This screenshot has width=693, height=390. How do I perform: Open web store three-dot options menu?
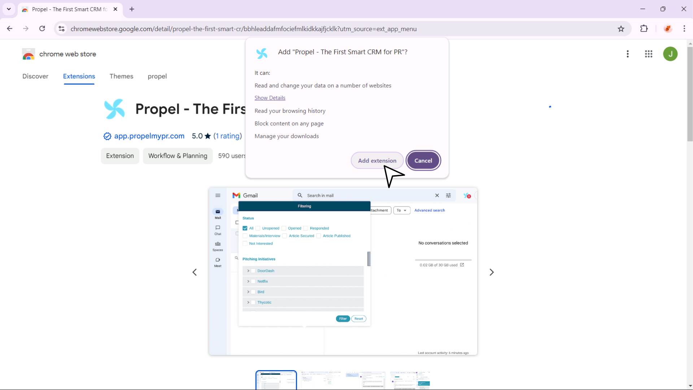coord(628,54)
